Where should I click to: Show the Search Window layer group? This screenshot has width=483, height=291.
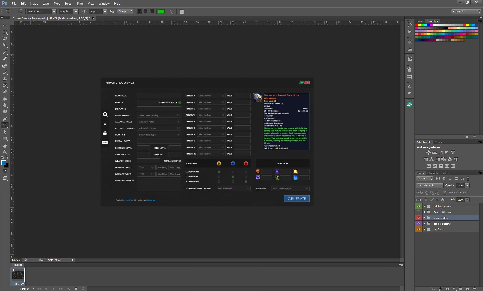point(419,212)
